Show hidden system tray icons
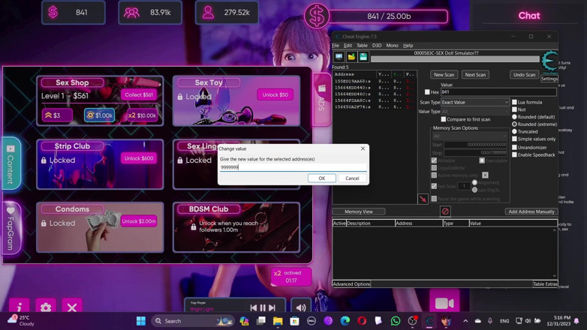The image size is (587, 330). (x=465, y=321)
